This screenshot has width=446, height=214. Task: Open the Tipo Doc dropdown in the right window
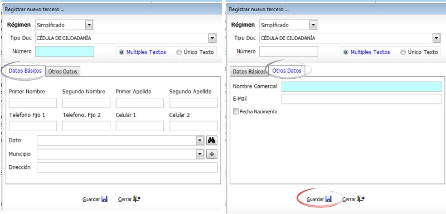tap(436, 38)
